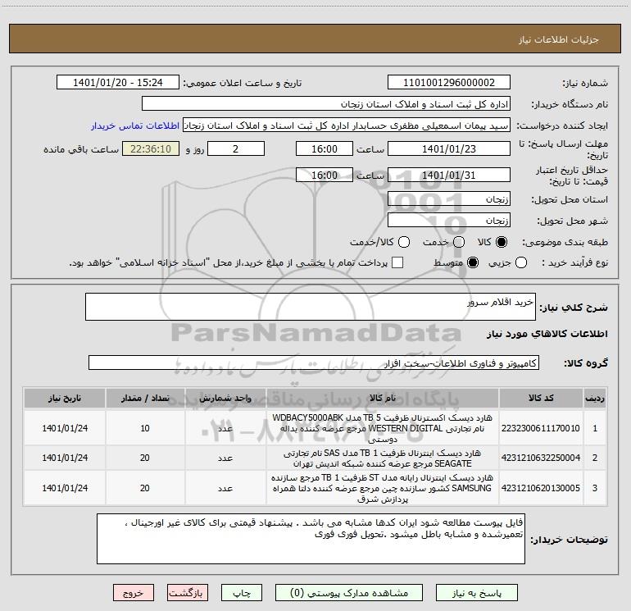Click the price validity time 16:00 field
Screen dimensions: 631x611
coord(325,175)
